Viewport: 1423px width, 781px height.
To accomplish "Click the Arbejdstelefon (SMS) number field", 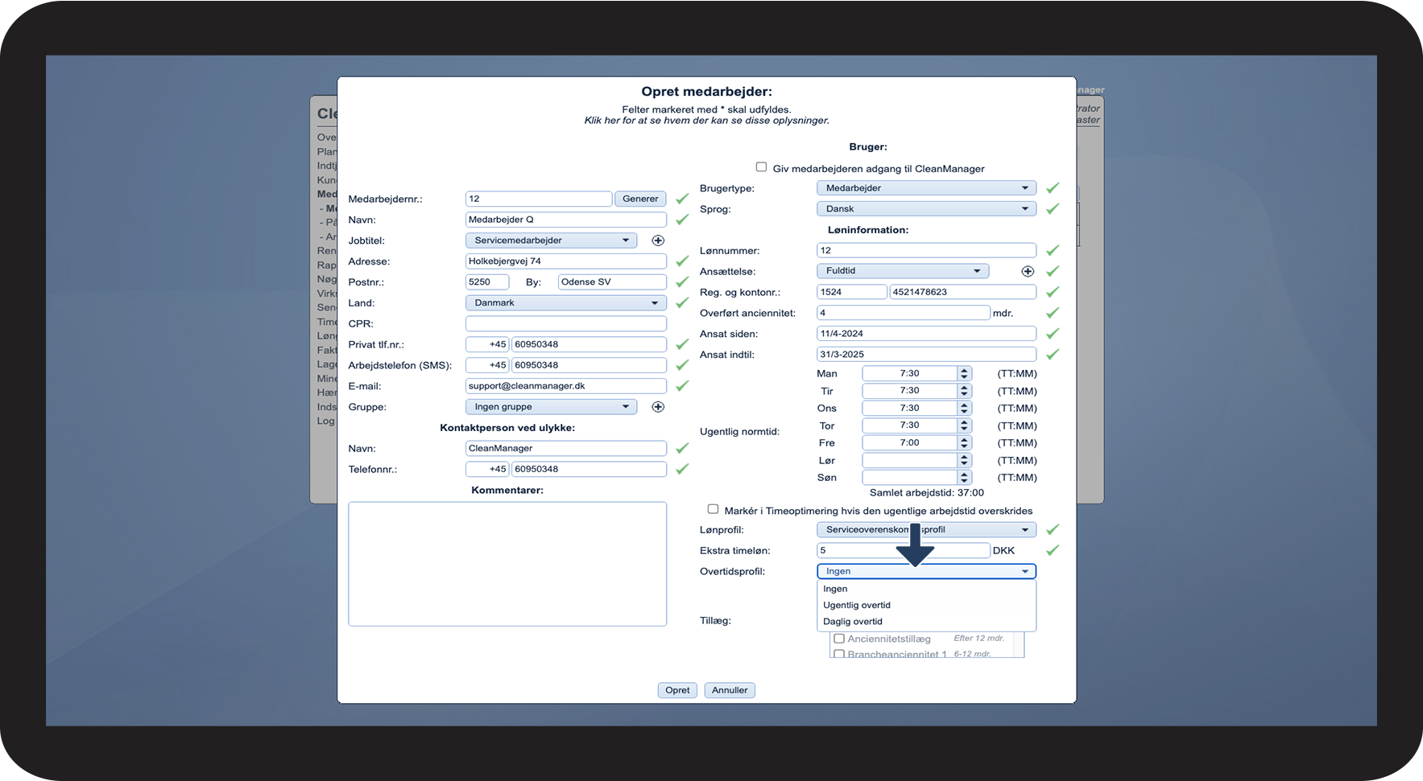I will click(589, 365).
